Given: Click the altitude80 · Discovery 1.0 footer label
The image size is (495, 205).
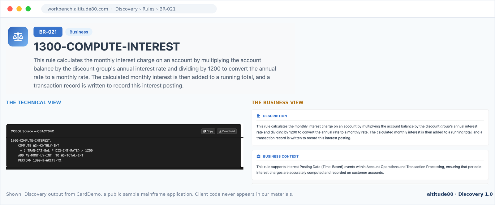Looking at the screenshot, I should pos(460,194).
